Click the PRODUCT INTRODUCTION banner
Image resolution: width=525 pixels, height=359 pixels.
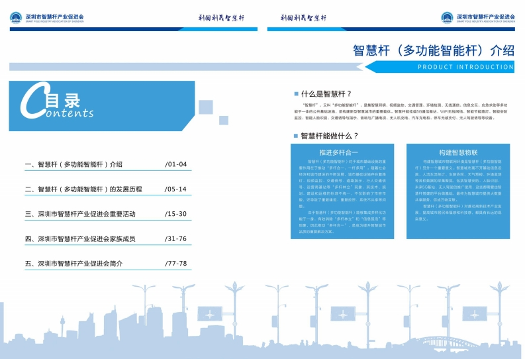point(440,67)
